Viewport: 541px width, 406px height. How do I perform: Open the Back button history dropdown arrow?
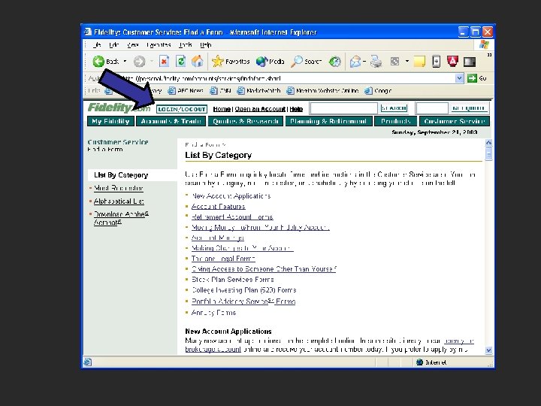click(x=125, y=62)
